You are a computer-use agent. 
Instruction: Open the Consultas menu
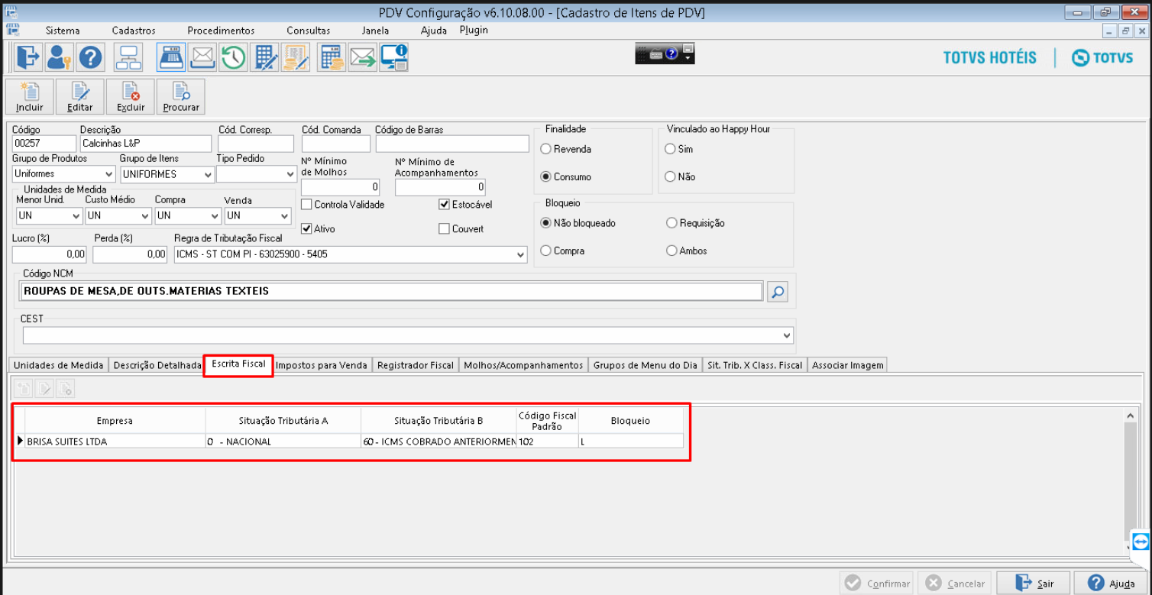[309, 31]
